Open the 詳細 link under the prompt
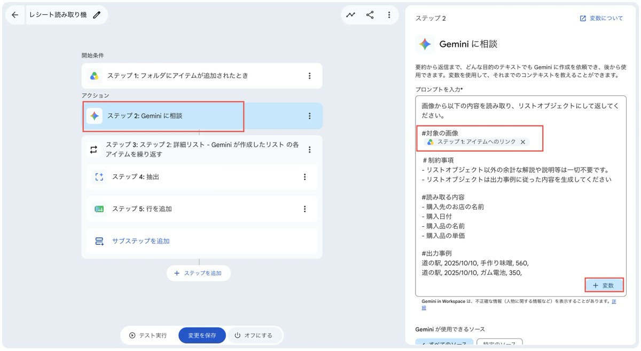 coord(613,301)
